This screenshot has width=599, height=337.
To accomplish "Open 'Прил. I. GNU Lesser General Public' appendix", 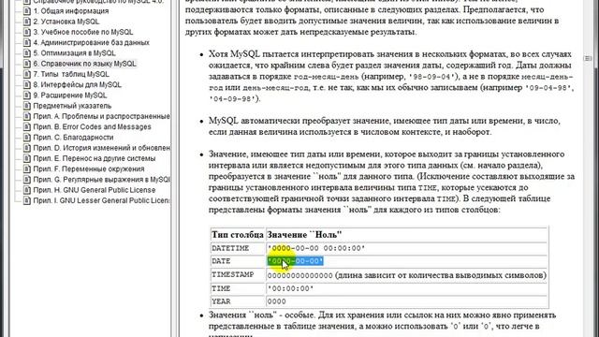I will tap(101, 200).
